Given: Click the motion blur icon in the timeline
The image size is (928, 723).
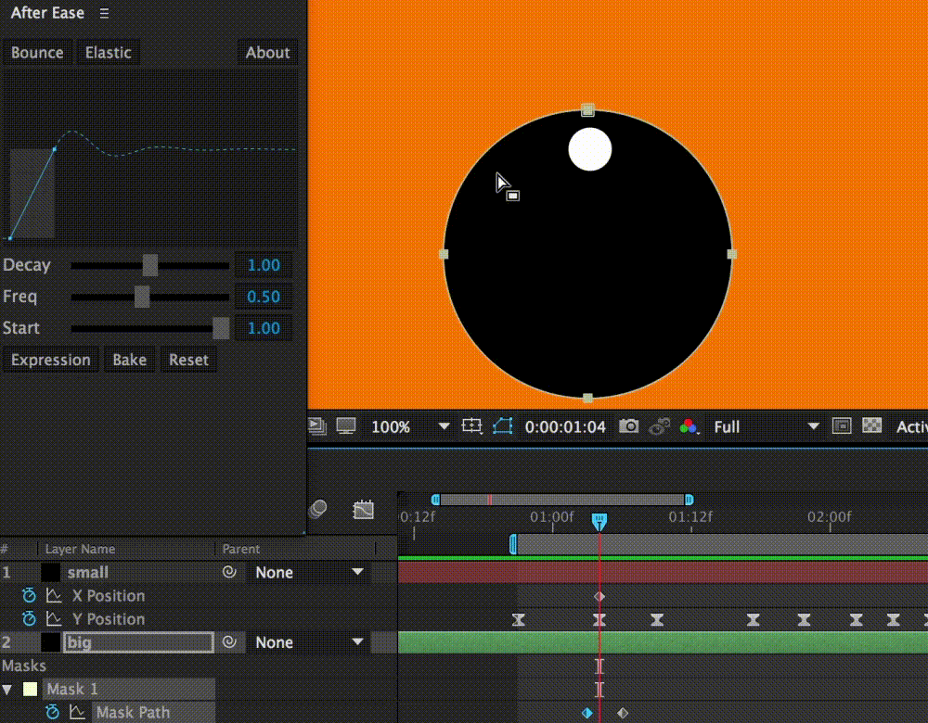Looking at the screenshot, I should point(318,509).
